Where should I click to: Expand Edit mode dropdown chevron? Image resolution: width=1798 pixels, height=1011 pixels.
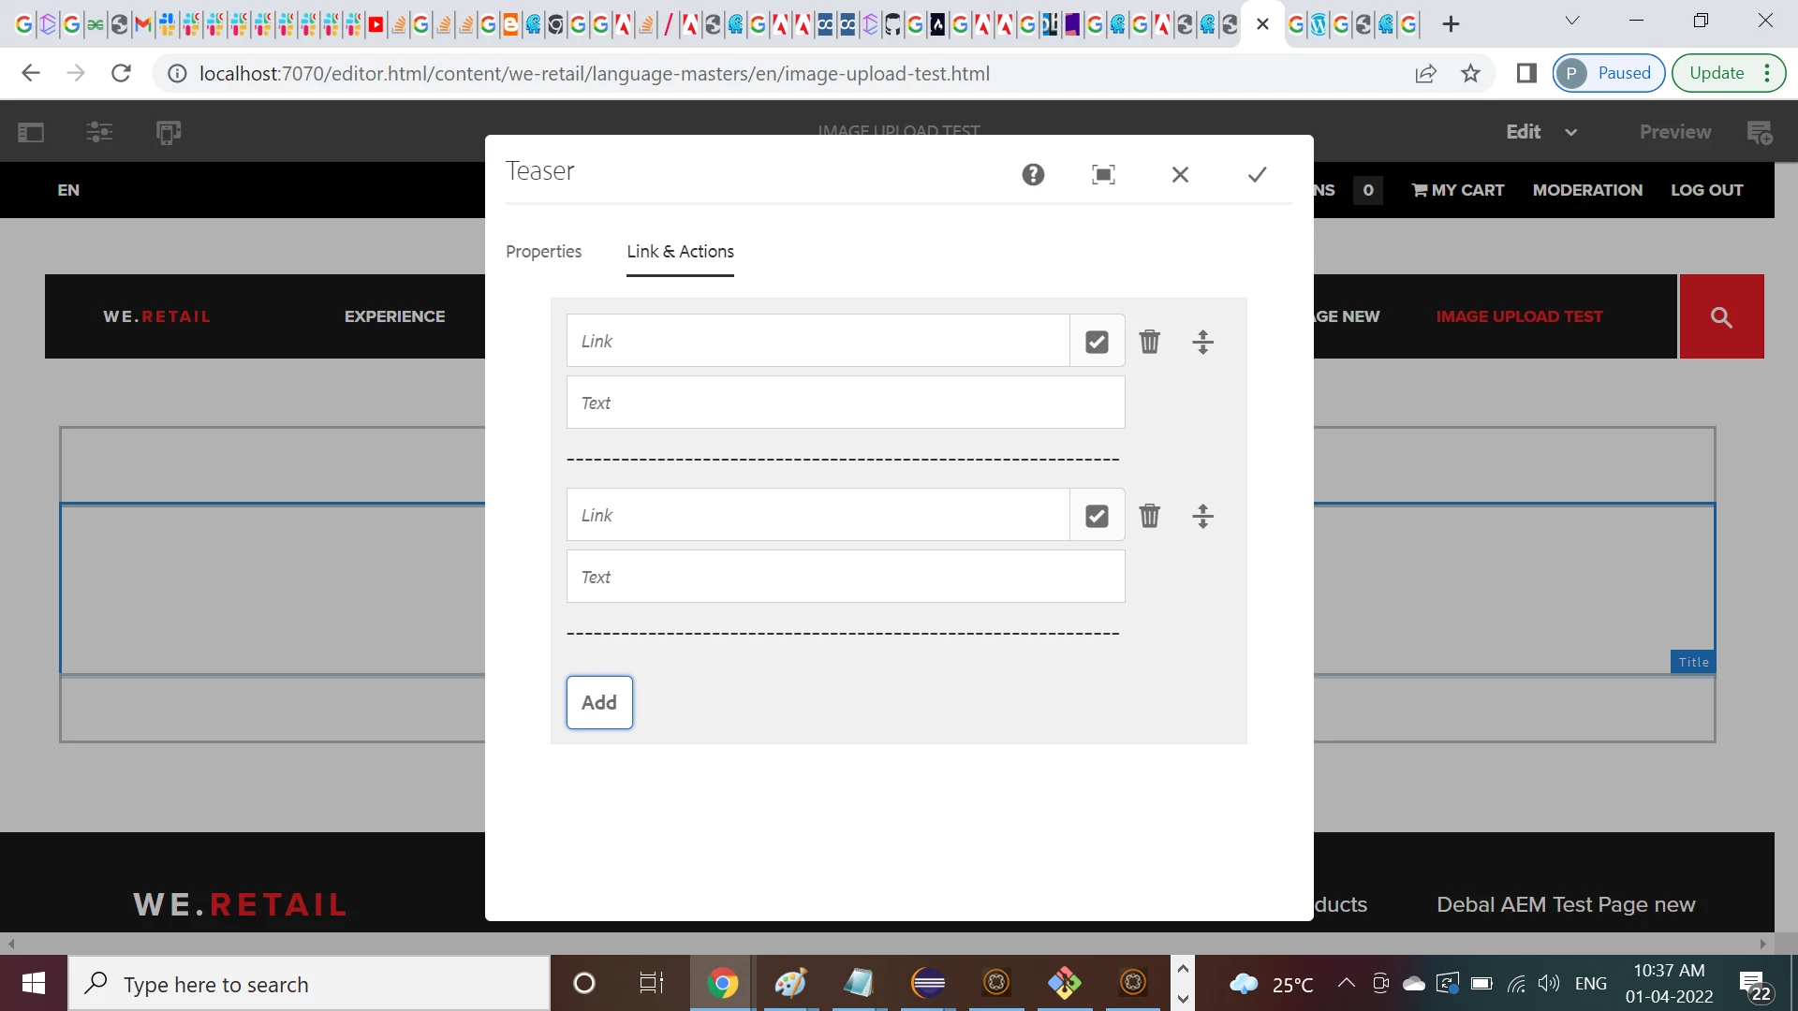(x=1571, y=132)
